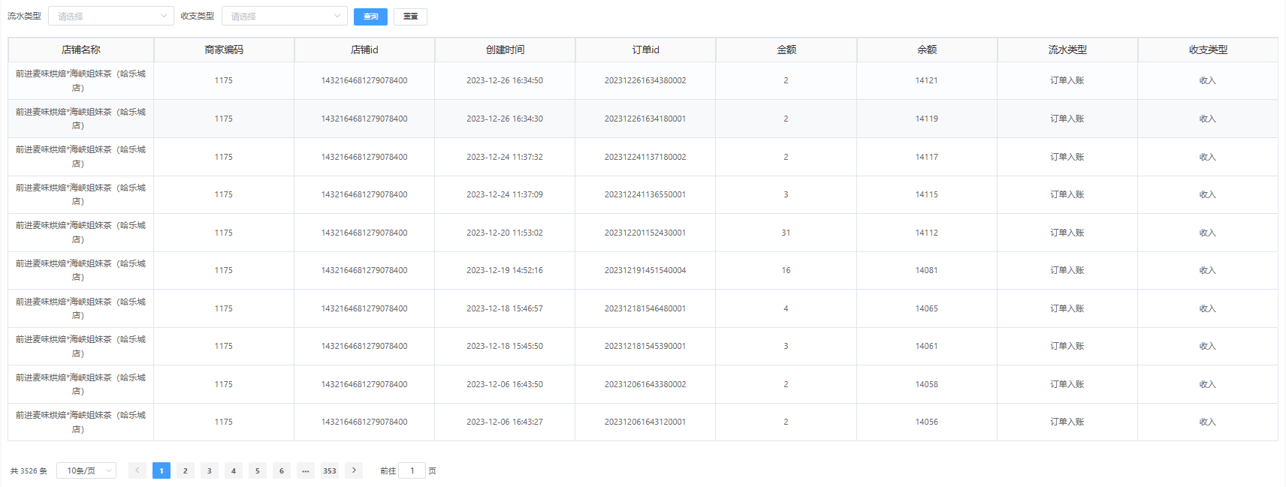Open the 收支类型 dropdown
Screen dimensions: 1286x487
tap(284, 17)
